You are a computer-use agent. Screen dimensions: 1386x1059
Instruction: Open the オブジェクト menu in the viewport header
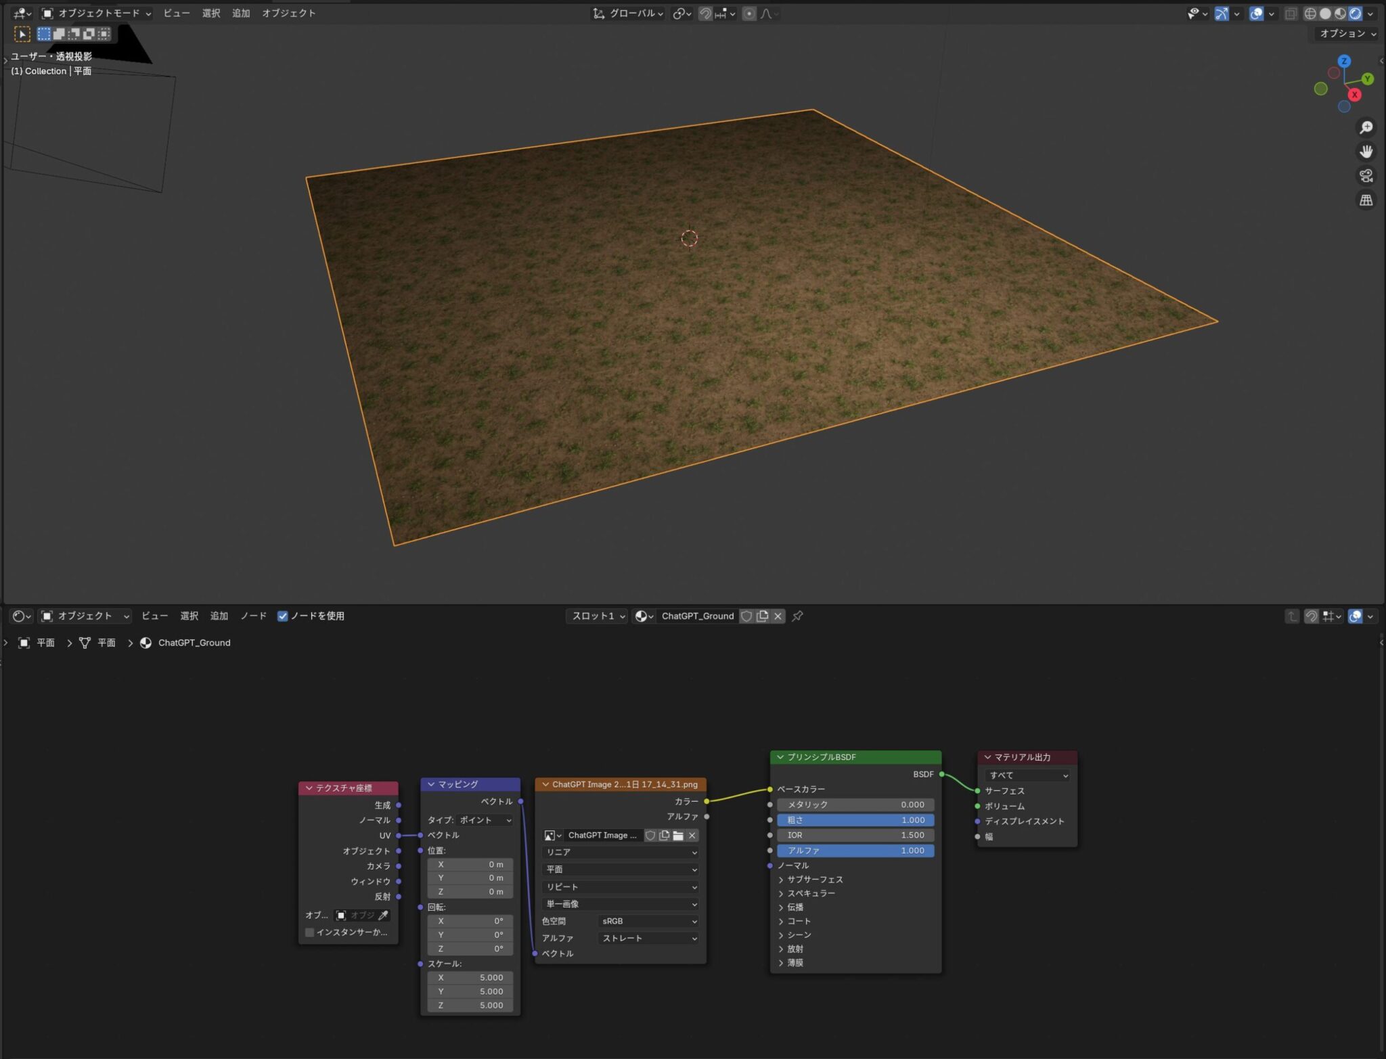pos(289,13)
